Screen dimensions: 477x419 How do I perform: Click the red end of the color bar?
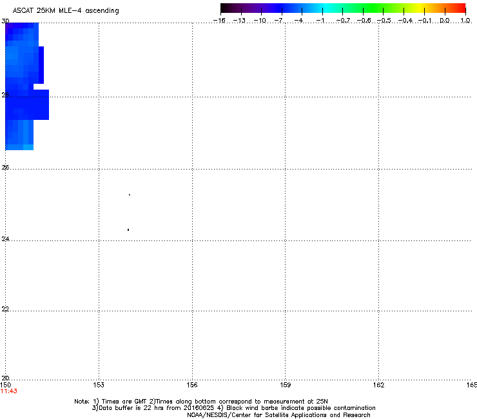460,8
